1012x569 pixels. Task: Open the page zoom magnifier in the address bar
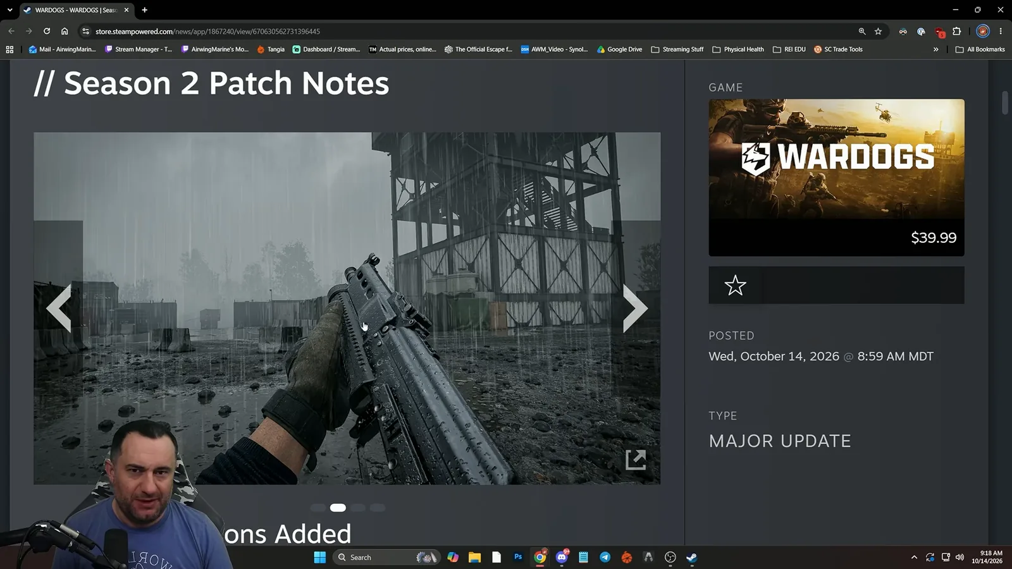pyautogui.click(x=861, y=31)
